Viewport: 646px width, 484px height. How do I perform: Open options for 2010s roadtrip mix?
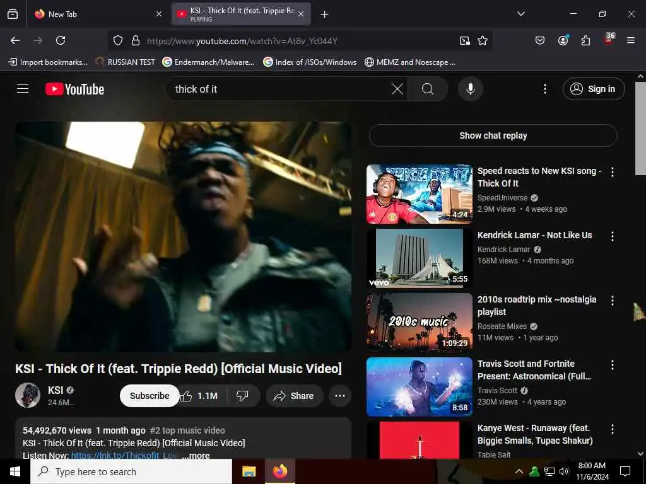613,301
